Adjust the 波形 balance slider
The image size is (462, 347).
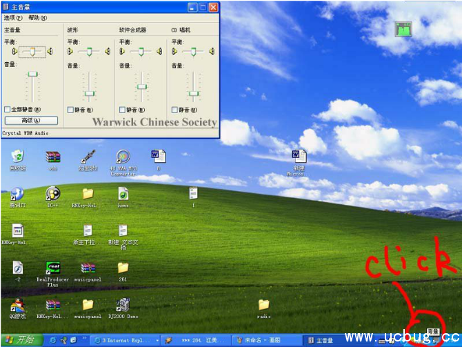89,52
